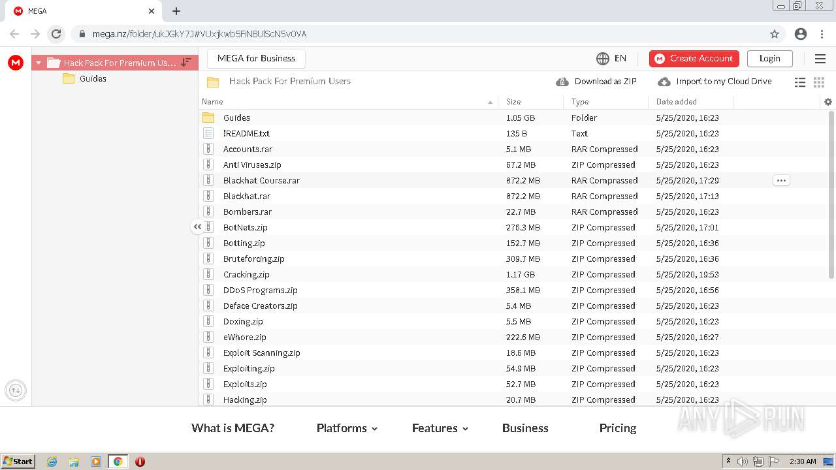836x470 pixels.
Task: Select the BotNets.zip file
Action: [246, 227]
